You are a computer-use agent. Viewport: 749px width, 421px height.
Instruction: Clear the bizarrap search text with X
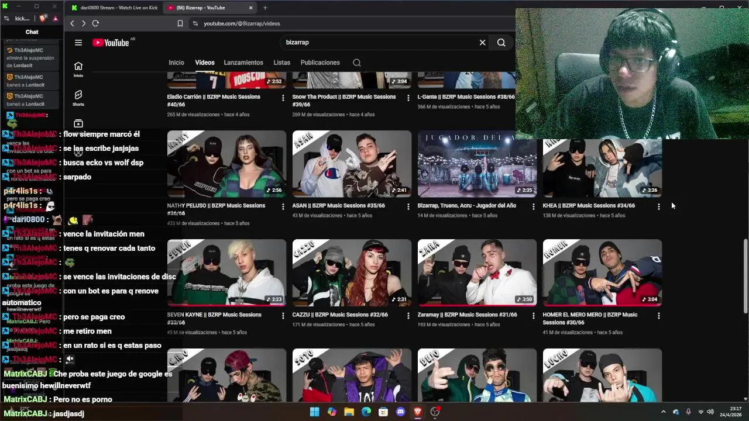click(x=482, y=42)
